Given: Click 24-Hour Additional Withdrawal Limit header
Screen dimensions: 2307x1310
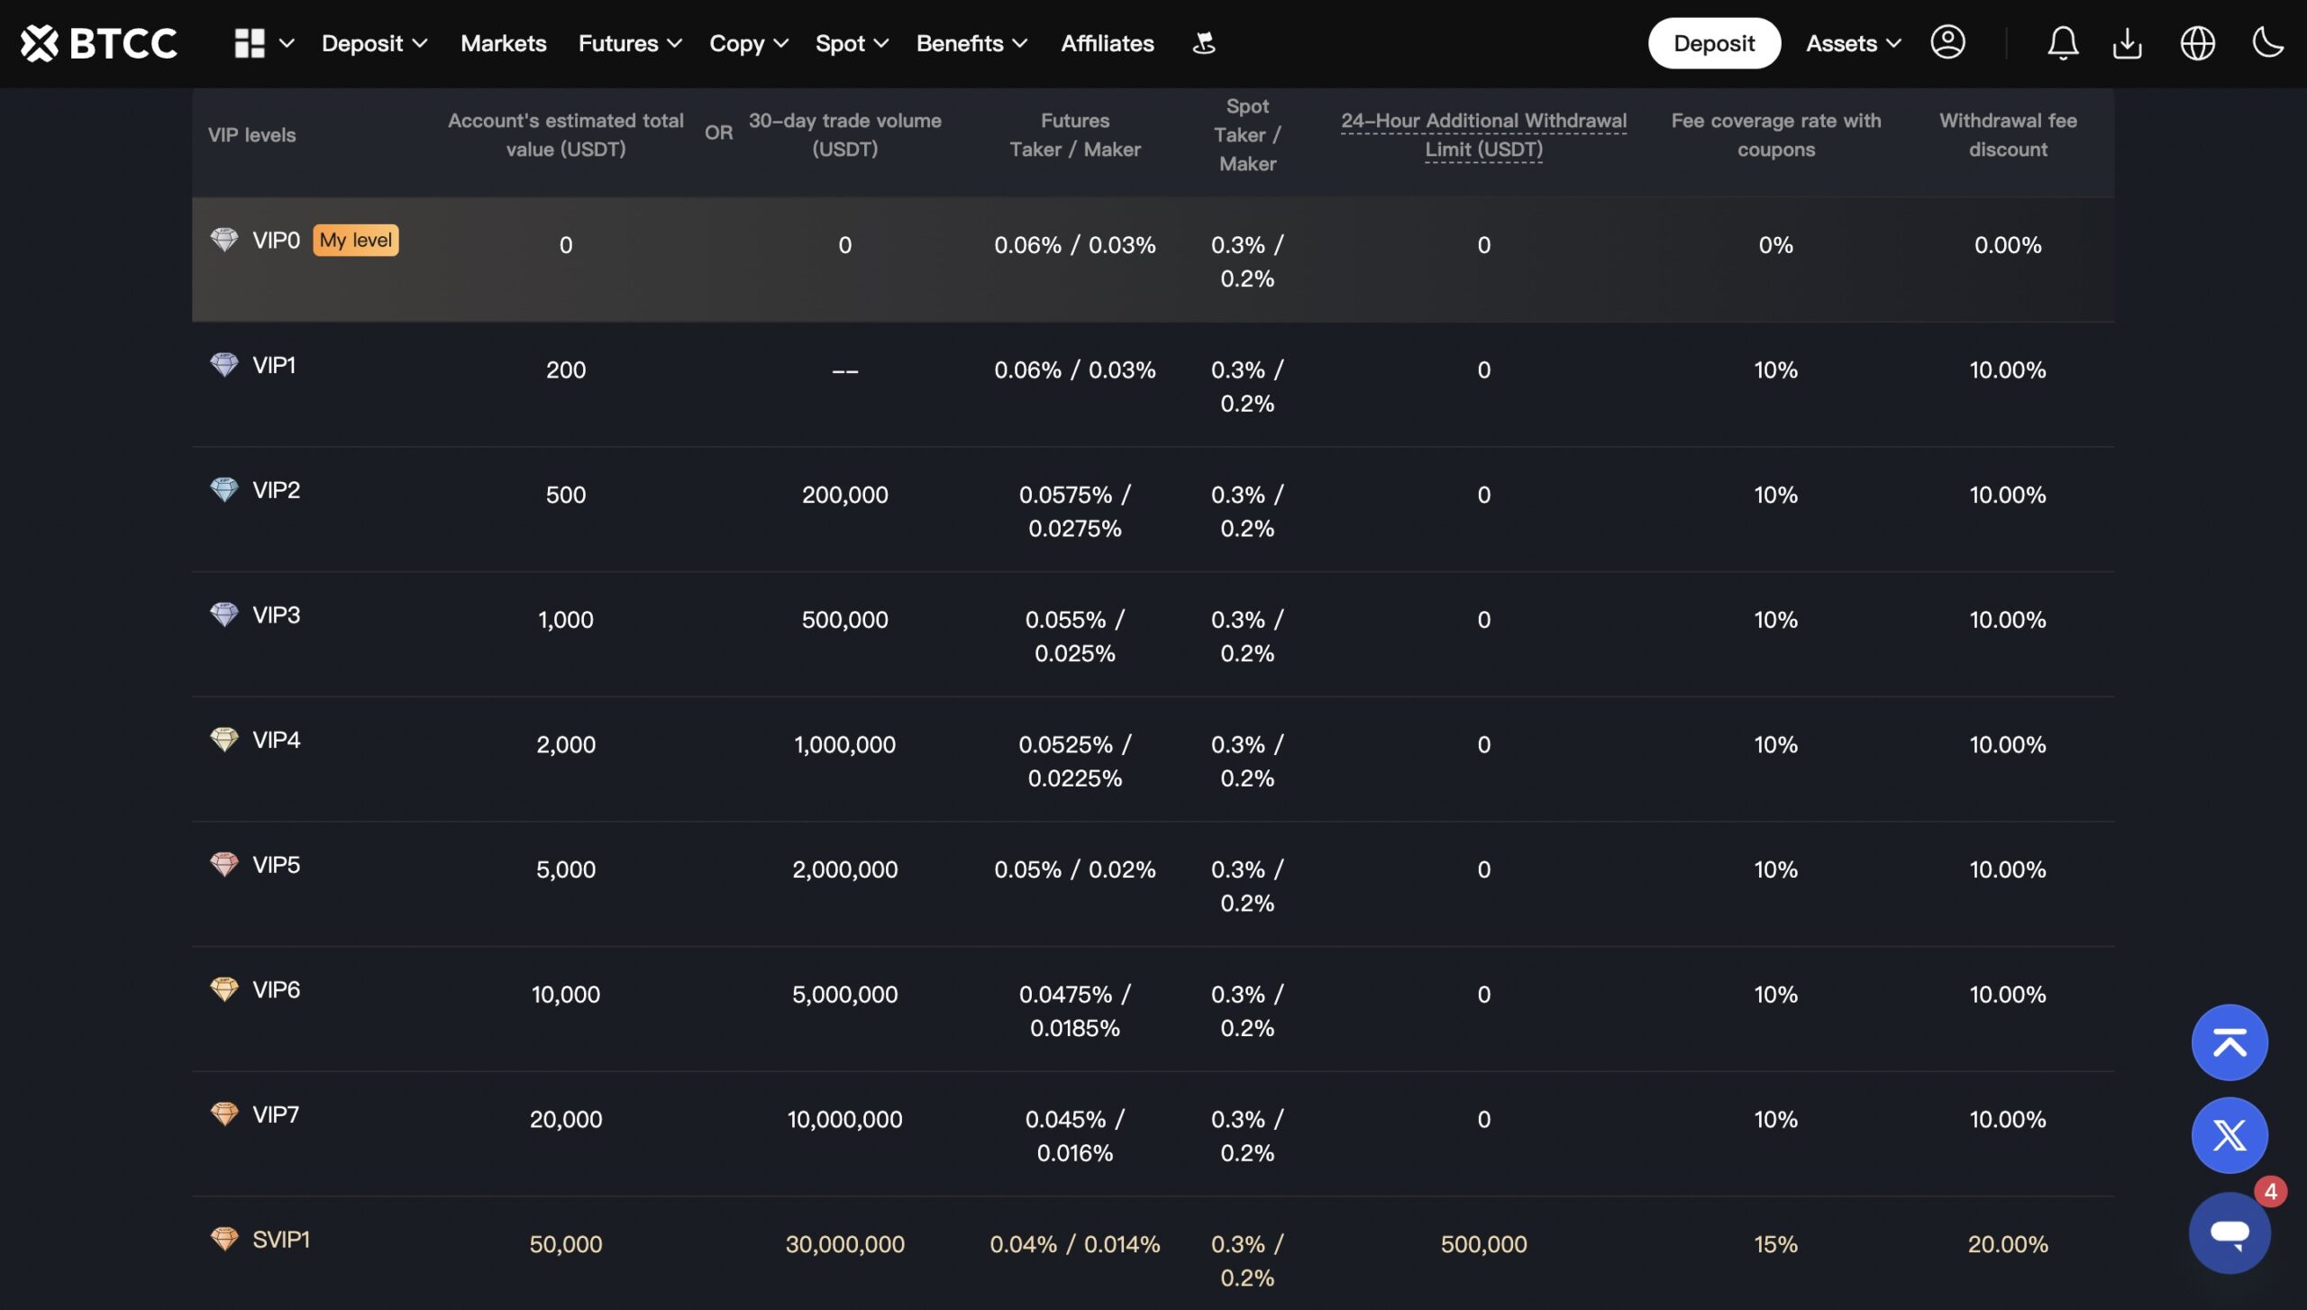Looking at the screenshot, I should (x=1483, y=134).
